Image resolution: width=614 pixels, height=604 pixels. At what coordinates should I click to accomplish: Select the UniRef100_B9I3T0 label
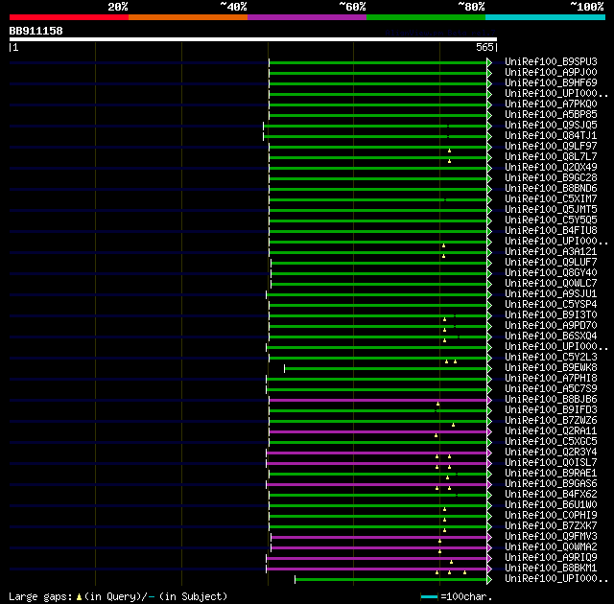551,315
